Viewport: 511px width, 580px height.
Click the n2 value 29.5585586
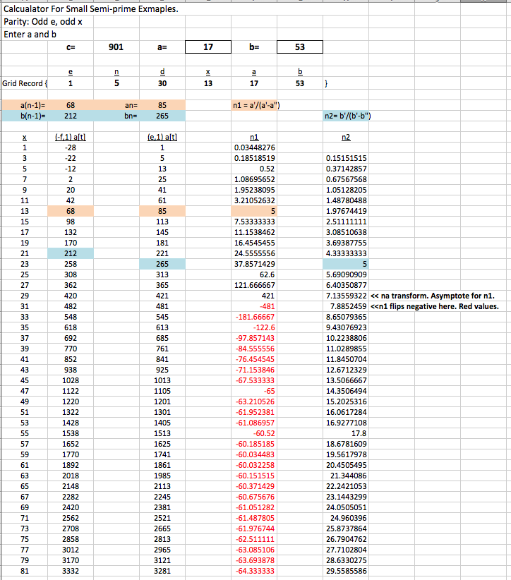347,571
